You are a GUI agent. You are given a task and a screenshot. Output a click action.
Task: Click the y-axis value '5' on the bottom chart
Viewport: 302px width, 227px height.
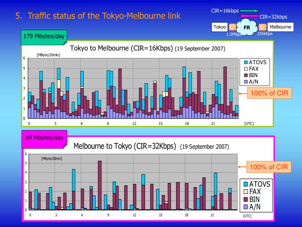(x=26, y=163)
